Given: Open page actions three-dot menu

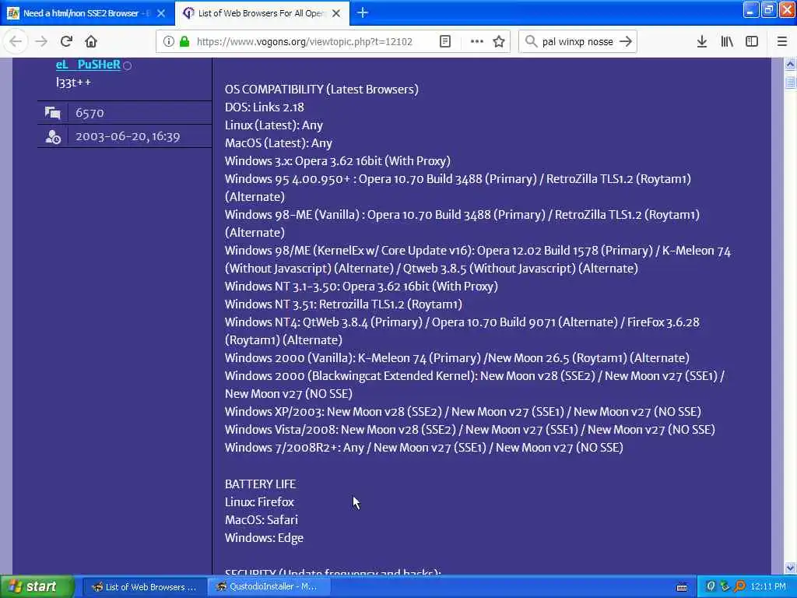Looking at the screenshot, I should click(477, 42).
